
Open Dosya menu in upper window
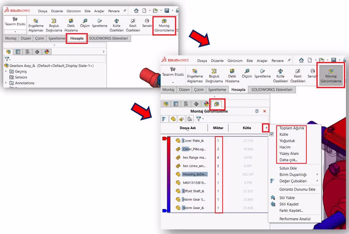(43, 11)
